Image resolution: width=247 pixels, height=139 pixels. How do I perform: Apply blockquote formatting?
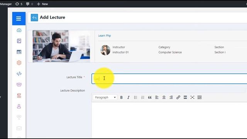150,97
